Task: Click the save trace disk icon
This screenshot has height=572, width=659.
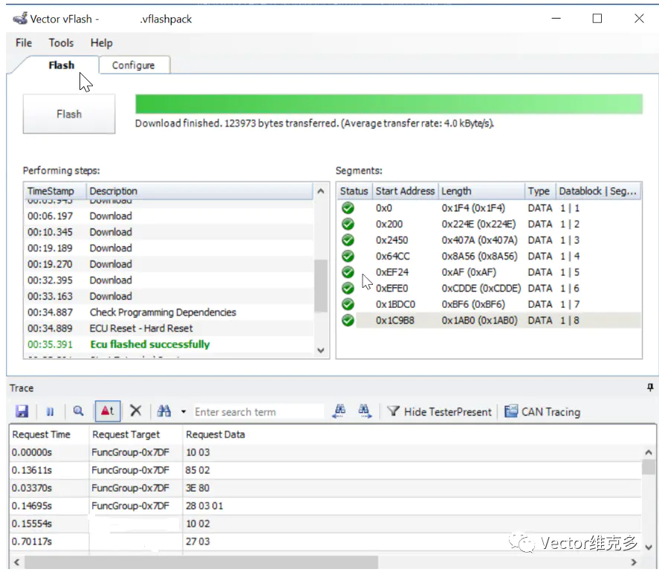Action: [22, 411]
